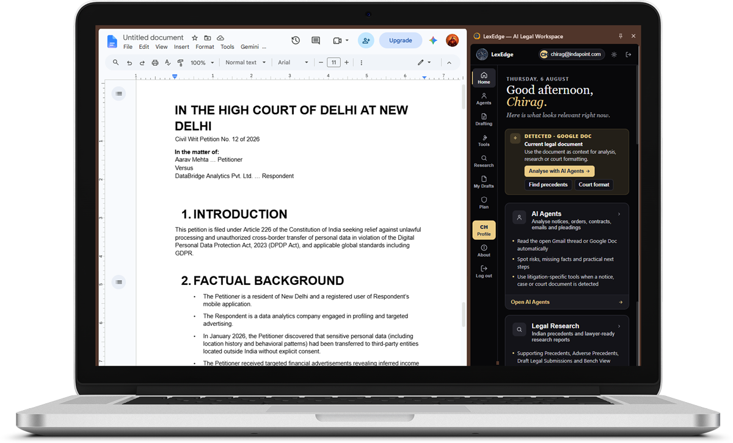Open the comments icon in Docs

click(x=316, y=40)
